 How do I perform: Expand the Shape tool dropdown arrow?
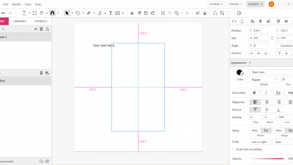tap(83, 13)
